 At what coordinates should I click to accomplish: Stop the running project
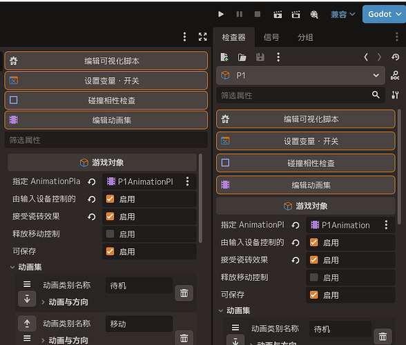[258, 14]
